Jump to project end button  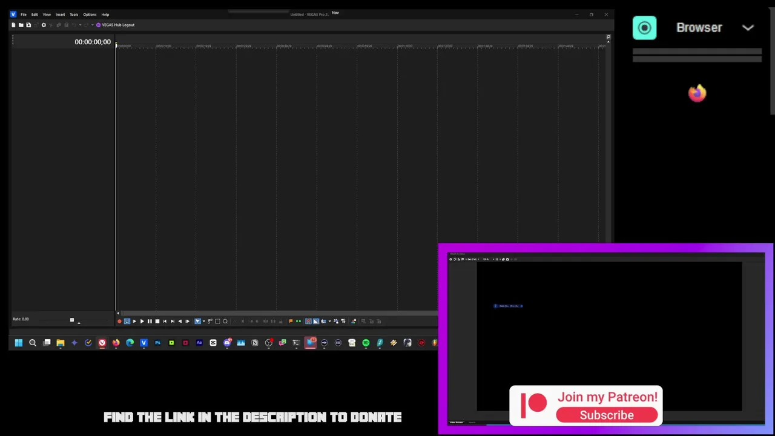pyautogui.click(x=173, y=321)
